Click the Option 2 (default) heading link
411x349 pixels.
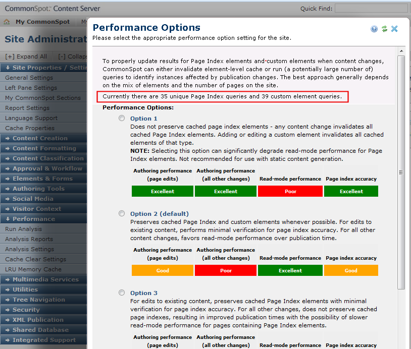point(160,214)
